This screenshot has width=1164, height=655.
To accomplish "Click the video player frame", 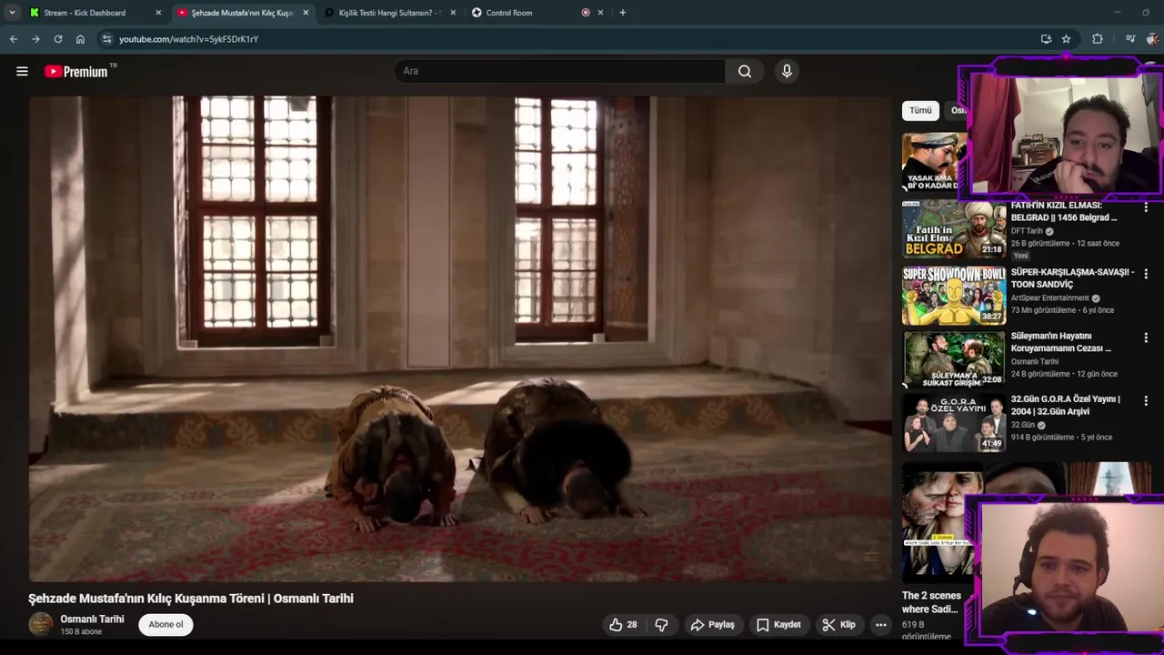I will tap(460, 338).
